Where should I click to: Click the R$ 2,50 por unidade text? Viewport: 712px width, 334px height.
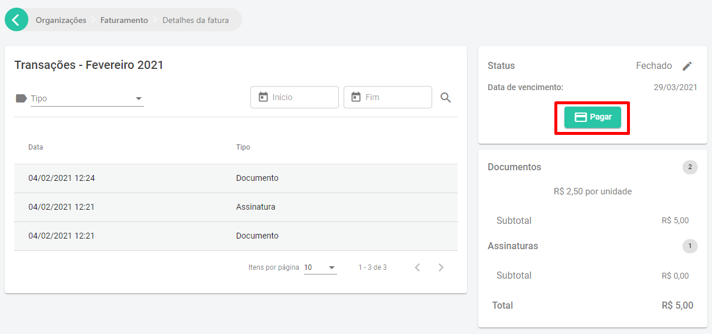pos(593,191)
